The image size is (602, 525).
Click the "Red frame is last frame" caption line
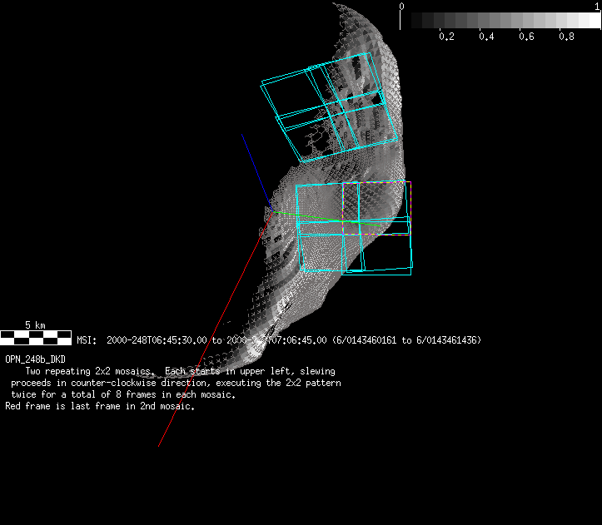(100, 407)
